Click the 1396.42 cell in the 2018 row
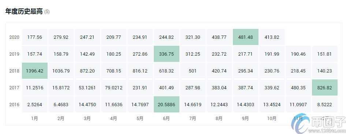The image size is (346, 134). 35,71
